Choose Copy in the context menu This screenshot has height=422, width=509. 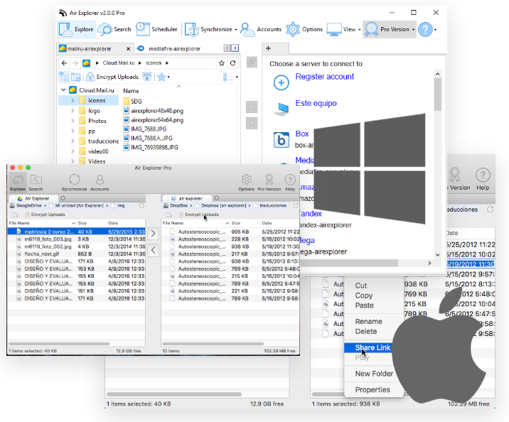[x=363, y=296]
